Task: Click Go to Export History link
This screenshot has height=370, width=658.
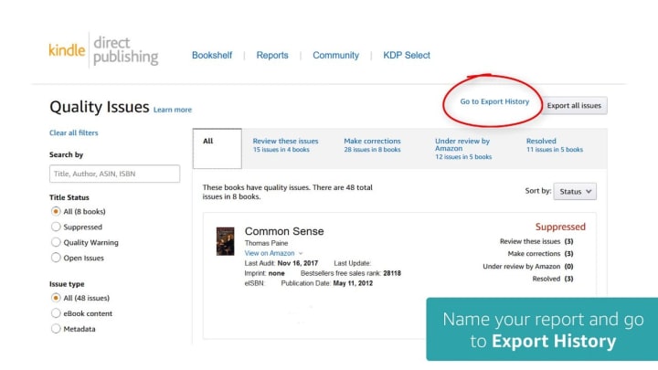Action: pos(494,101)
